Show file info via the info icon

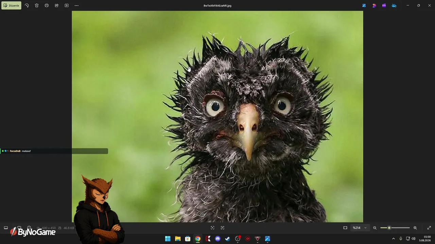pyautogui.click(x=29, y=228)
